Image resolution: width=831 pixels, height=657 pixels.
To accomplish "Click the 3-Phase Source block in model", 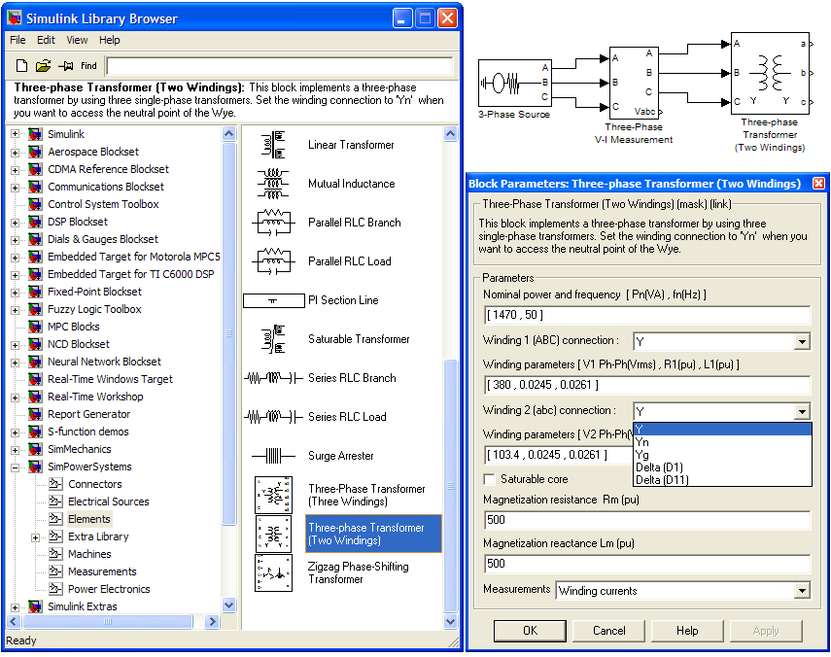I will point(514,84).
